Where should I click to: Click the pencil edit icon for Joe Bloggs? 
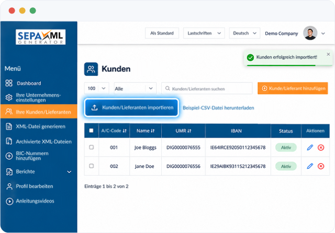click(x=310, y=147)
